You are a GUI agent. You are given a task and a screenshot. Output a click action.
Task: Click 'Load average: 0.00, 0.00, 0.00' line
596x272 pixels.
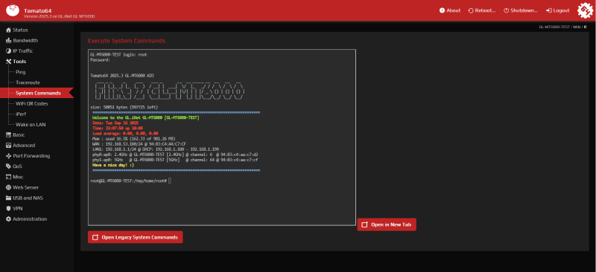(x=125, y=134)
